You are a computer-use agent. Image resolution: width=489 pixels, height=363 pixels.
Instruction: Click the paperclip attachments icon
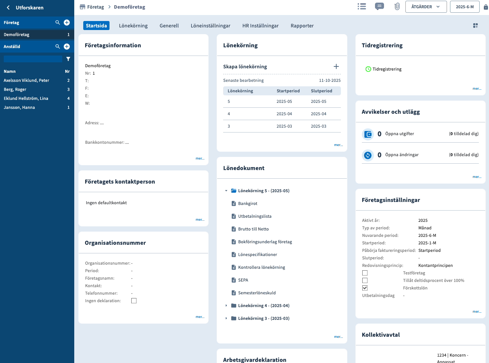(397, 6)
